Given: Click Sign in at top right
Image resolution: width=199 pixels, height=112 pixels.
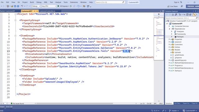Looking at the screenshot, I should click(x=176, y=2).
